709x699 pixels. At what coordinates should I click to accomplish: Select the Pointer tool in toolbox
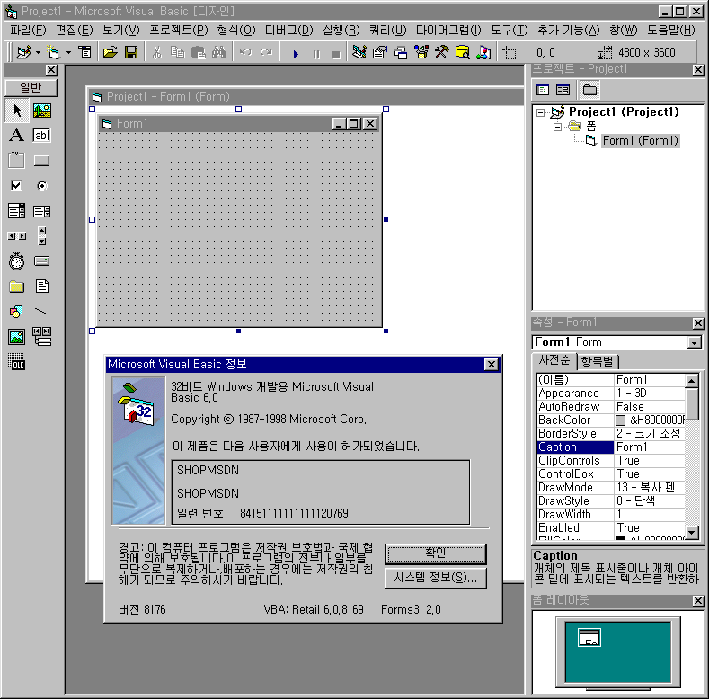pos(17,111)
